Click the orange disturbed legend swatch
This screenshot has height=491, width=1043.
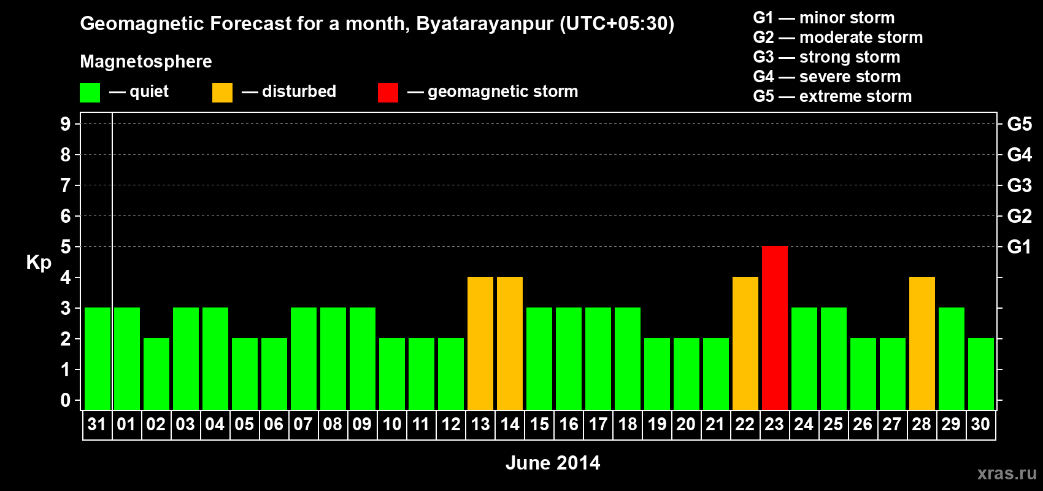223,93
